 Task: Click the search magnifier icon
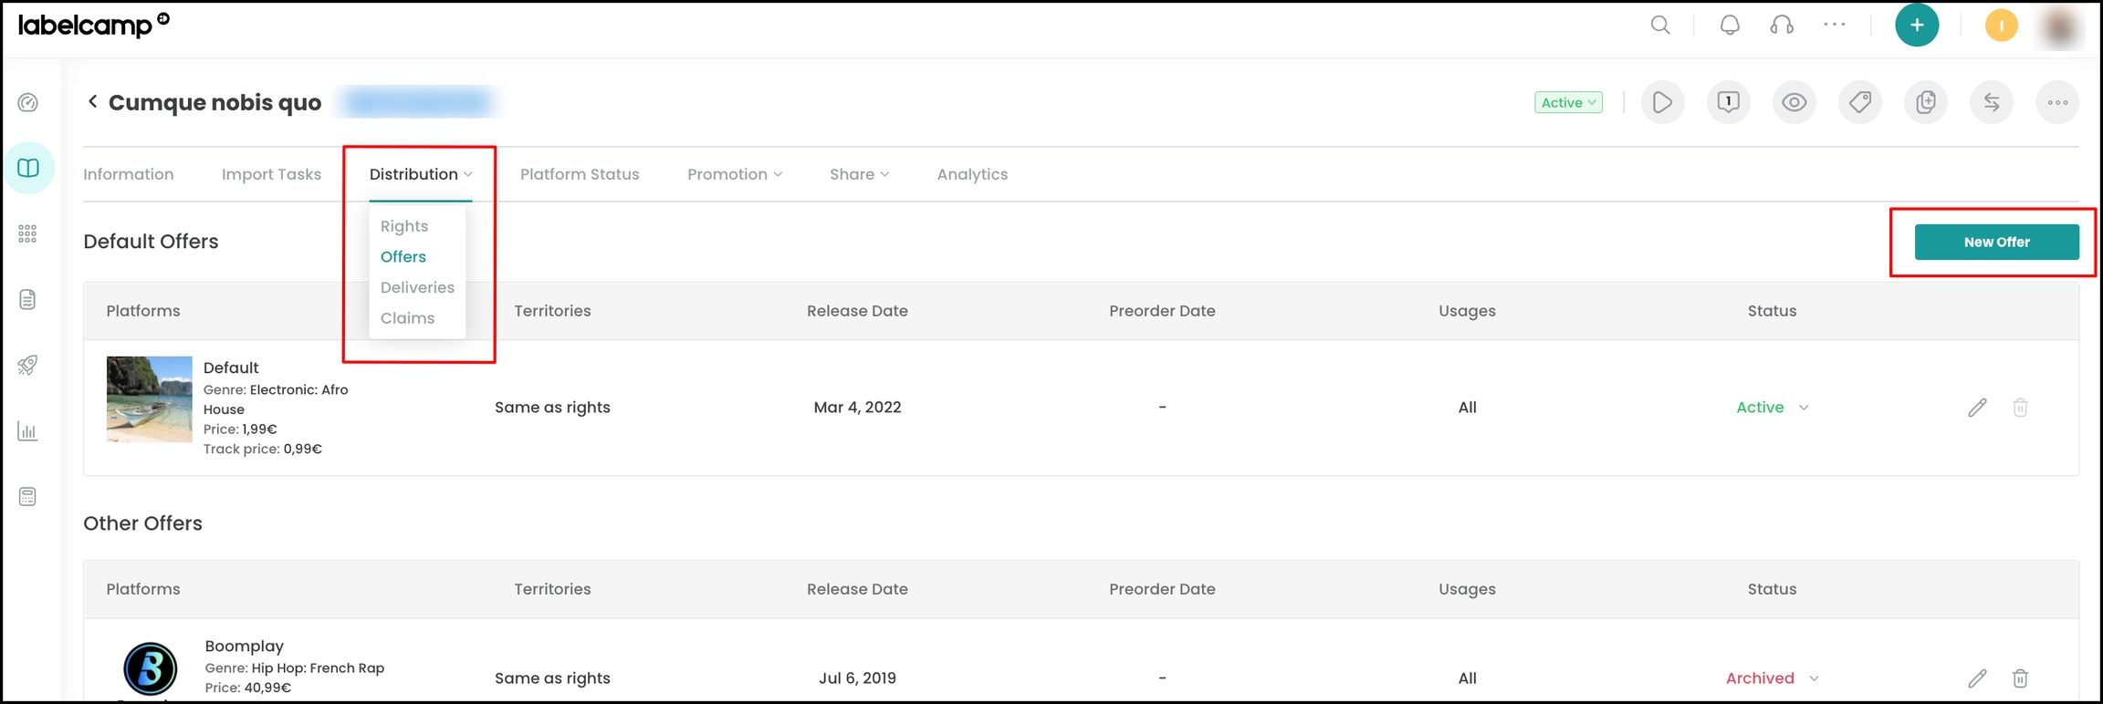pyautogui.click(x=1660, y=26)
